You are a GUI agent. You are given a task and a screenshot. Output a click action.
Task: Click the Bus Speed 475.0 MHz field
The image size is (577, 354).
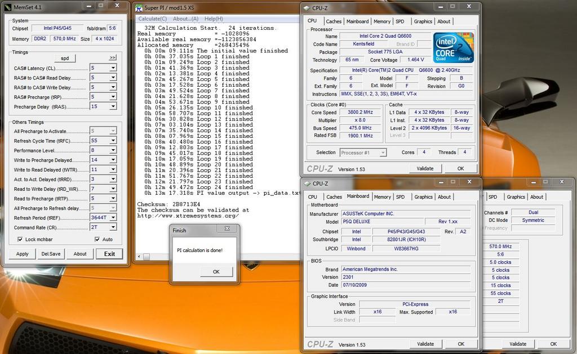point(360,128)
